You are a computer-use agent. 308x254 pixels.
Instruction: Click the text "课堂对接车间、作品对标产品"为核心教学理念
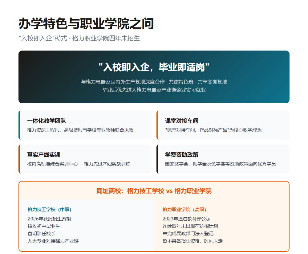(213, 130)
